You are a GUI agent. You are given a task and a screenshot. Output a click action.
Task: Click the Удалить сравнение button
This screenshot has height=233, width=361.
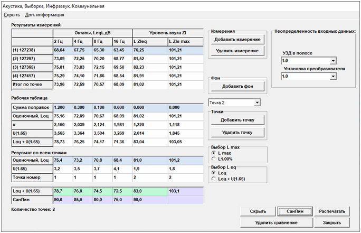tap(275, 222)
